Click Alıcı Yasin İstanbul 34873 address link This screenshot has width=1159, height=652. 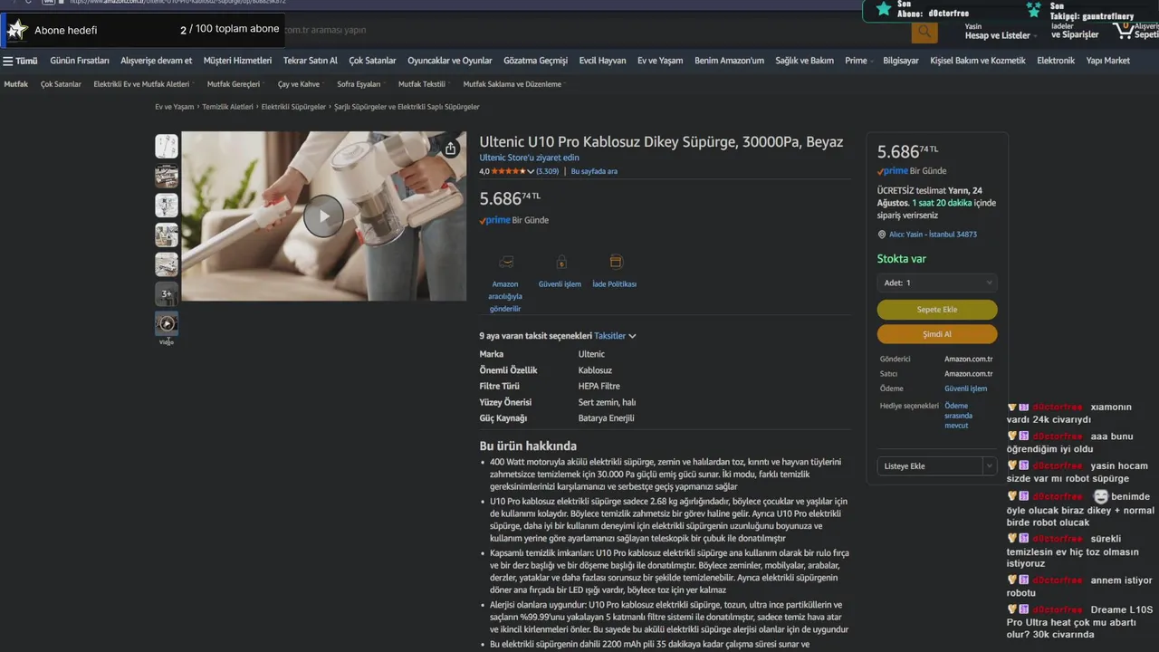point(933,235)
